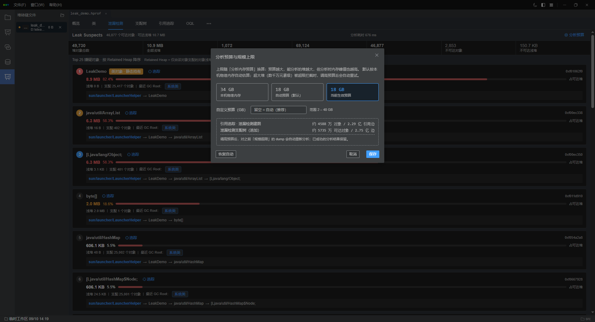Open the hamburger menu icon in title bar
This screenshot has width=595, height=322.
[551, 5]
